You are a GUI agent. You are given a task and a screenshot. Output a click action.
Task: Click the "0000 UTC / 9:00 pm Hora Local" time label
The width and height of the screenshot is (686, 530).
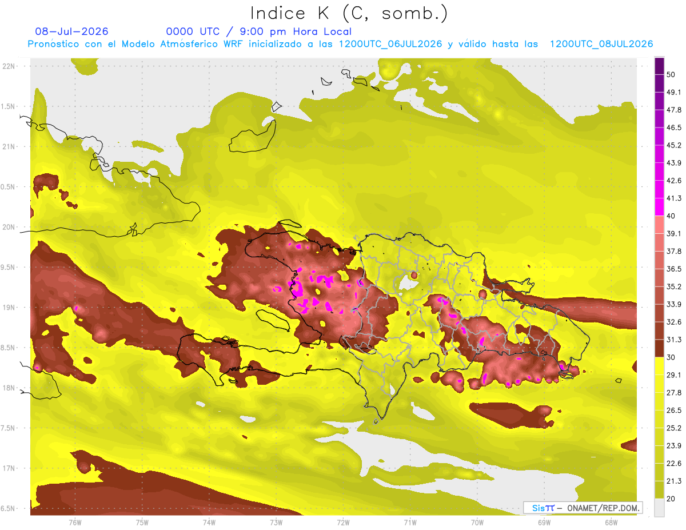259,31
